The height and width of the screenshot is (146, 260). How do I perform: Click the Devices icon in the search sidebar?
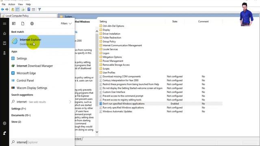pos(4,53)
